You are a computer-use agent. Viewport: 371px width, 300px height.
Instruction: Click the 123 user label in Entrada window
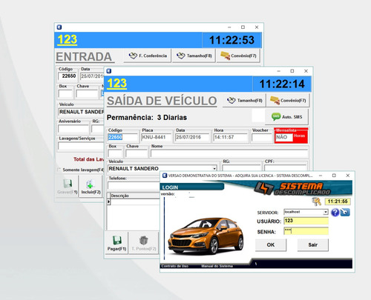[x=68, y=40]
